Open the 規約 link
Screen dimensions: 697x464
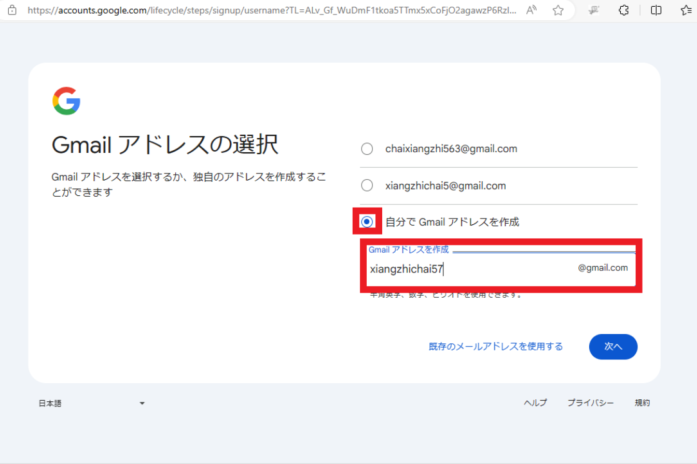[642, 403]
